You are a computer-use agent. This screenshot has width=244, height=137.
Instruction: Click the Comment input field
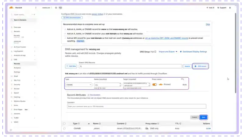point(137,106)
